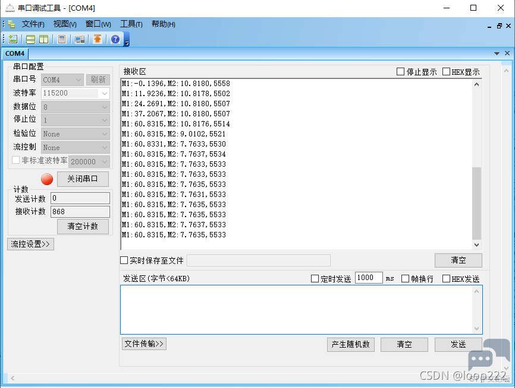
Task: Click the 发送 button
Action: click(458, 345)
